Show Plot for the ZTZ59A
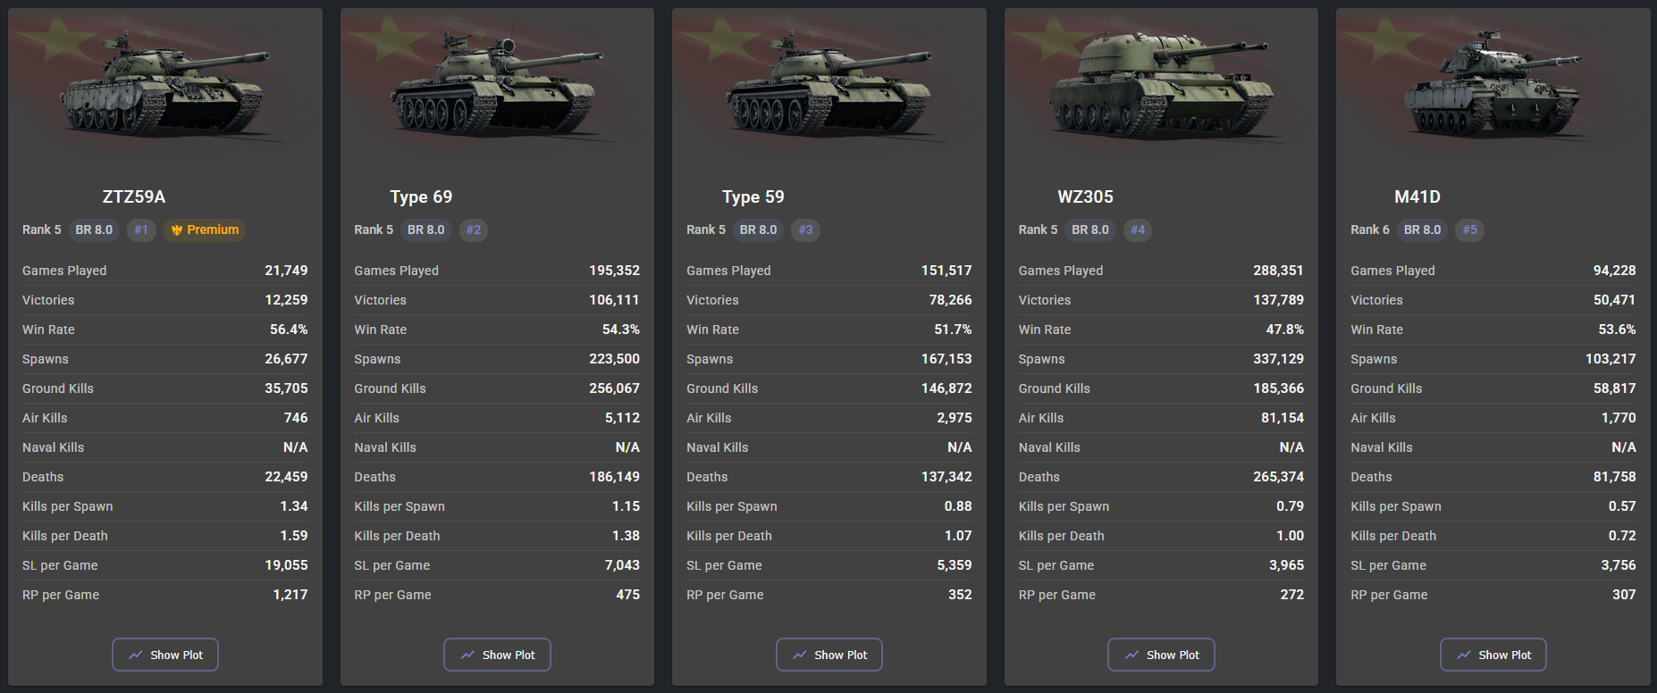This screenshot has height=693, width=1657. click(165, 655)
